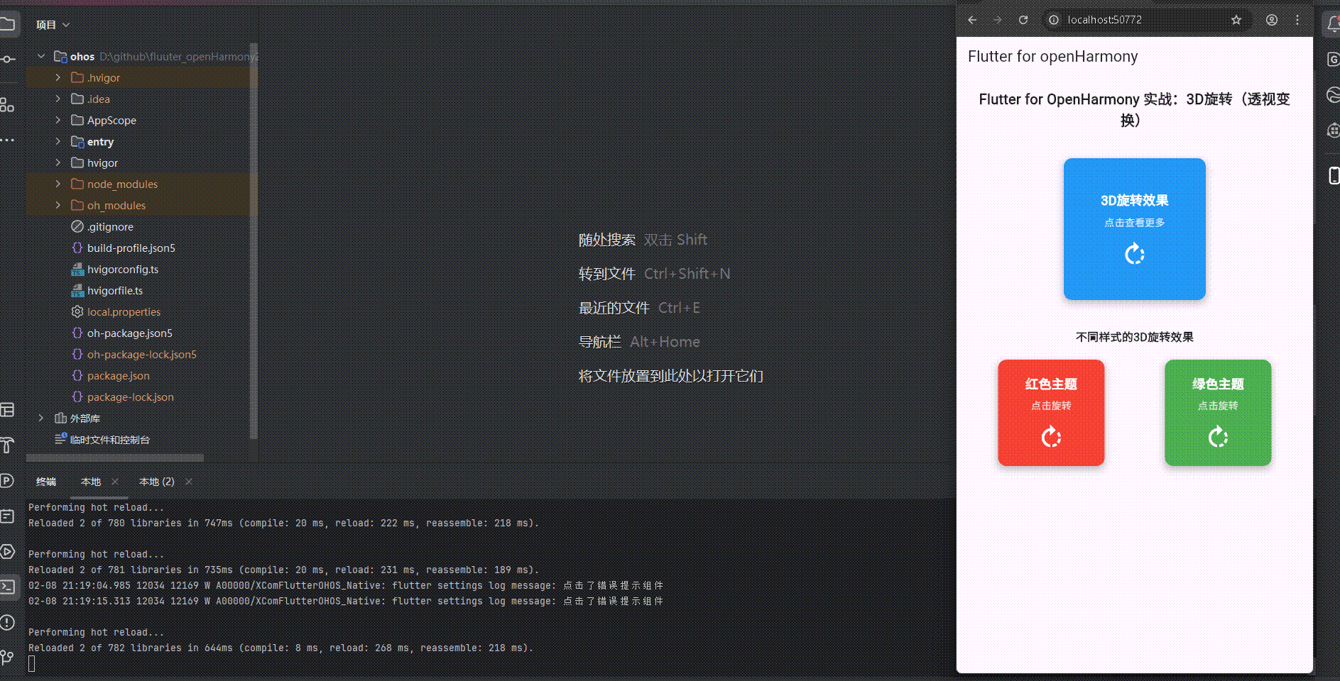Expand the .hvigor folder
This screenshot has width=1340, height=681.
[58, 77]
